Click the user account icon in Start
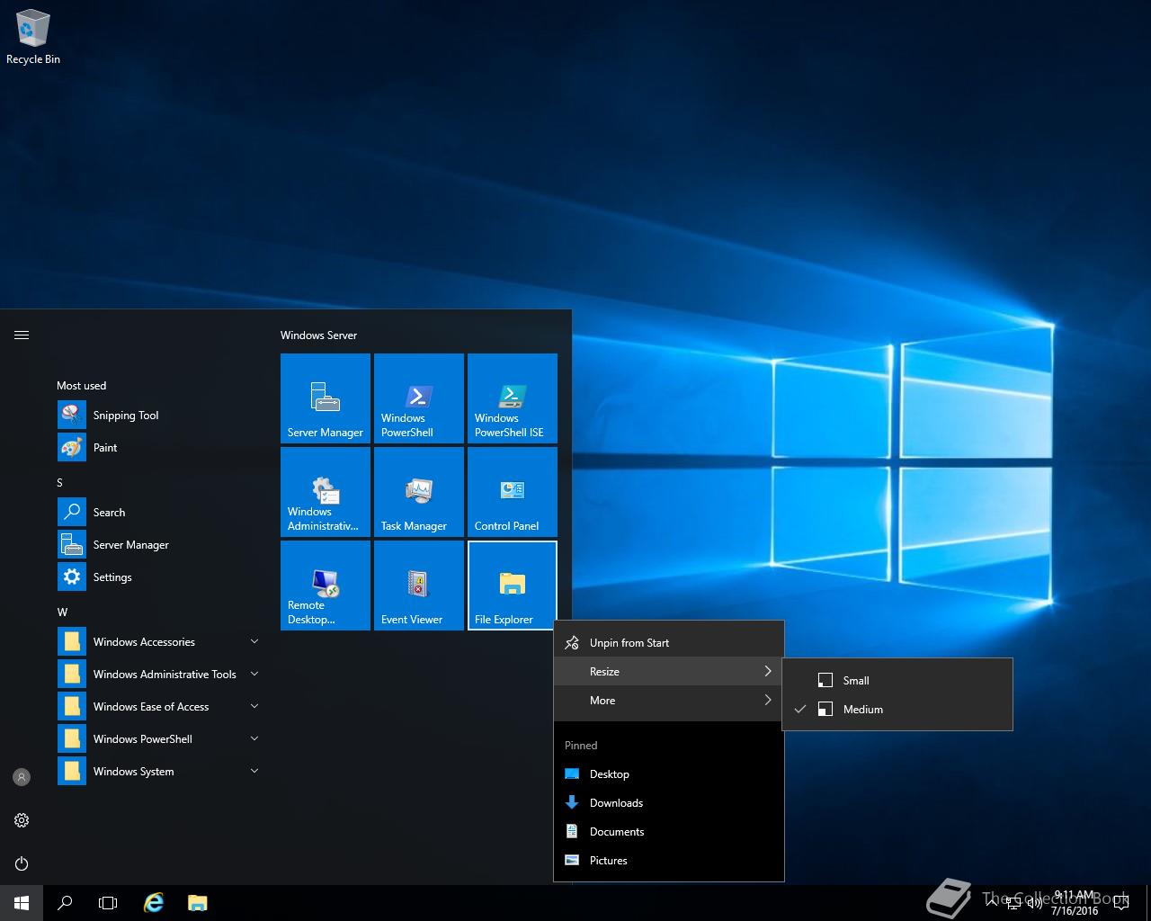Viewport: 1151px width, 921px height. click(x=22, y=777)
